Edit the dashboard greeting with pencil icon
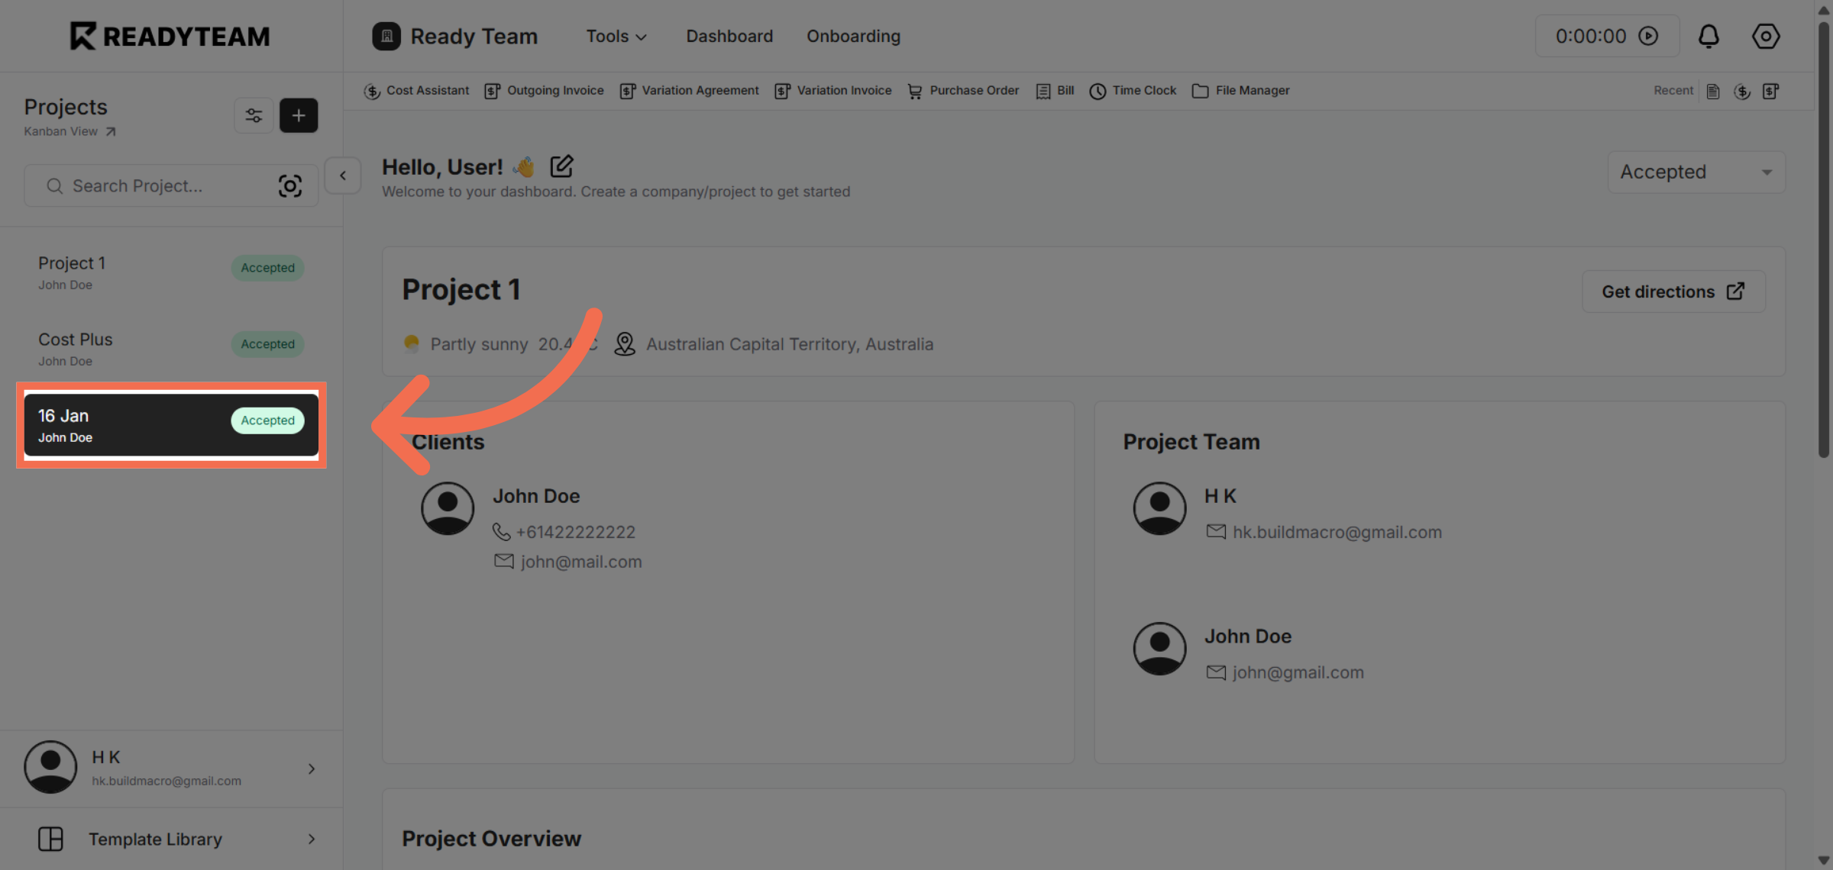The width and height of the screenshot is (1833, 870). click(x=562, y=166)
